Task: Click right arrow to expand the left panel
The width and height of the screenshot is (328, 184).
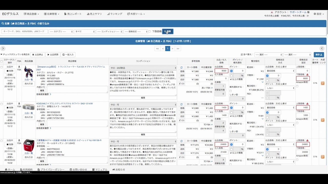Action: (x=3, y=49)
